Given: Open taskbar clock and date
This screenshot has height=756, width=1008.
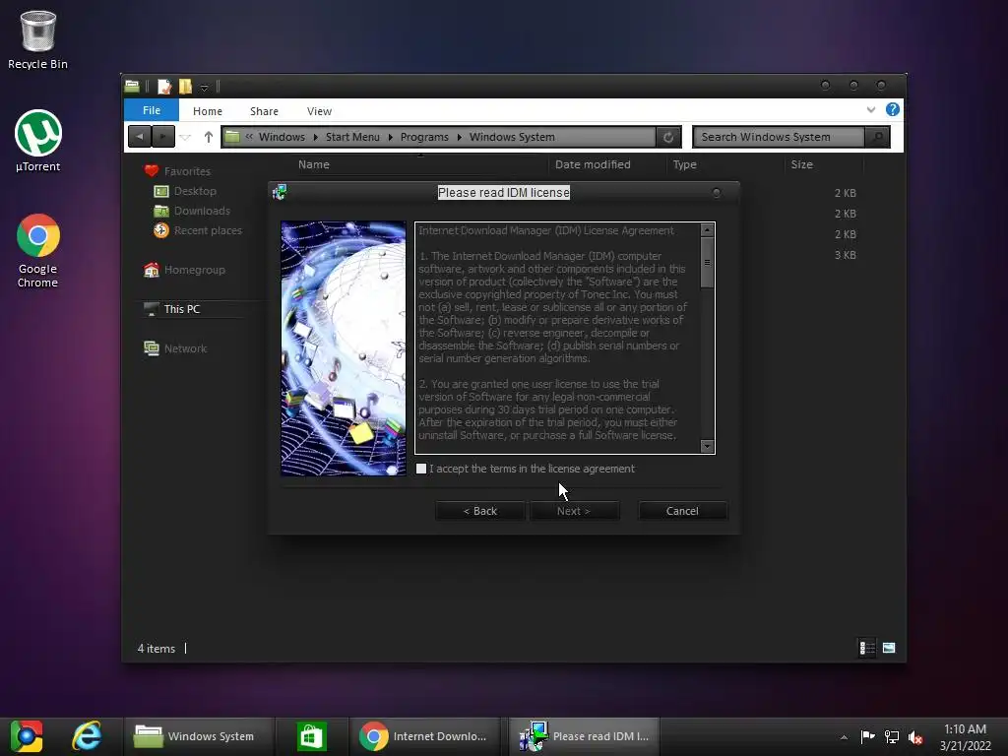Looking at the screenshot, I should (965, 737).
